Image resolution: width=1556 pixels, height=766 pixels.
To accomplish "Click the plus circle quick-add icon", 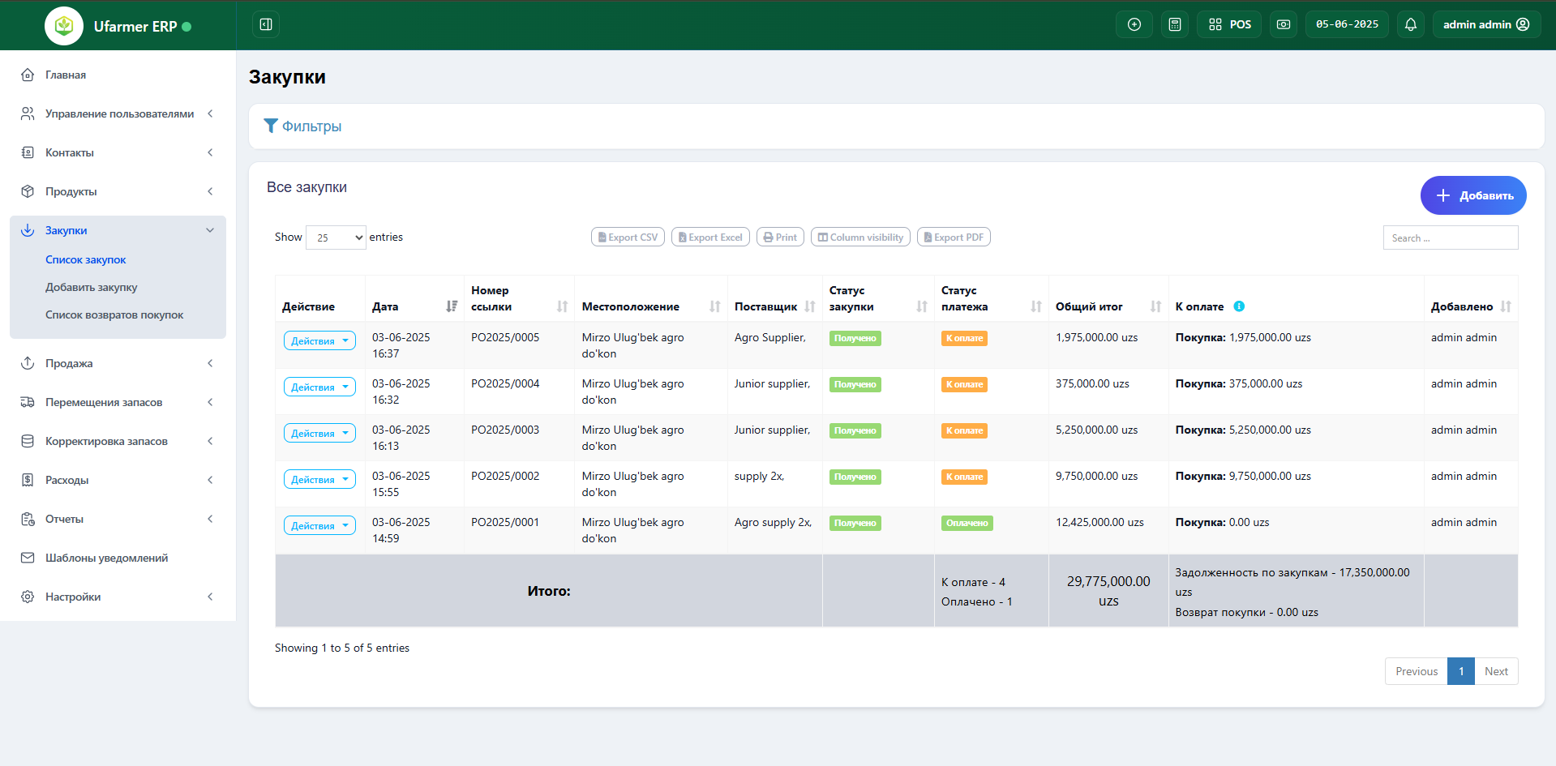I will (1134, 24).
